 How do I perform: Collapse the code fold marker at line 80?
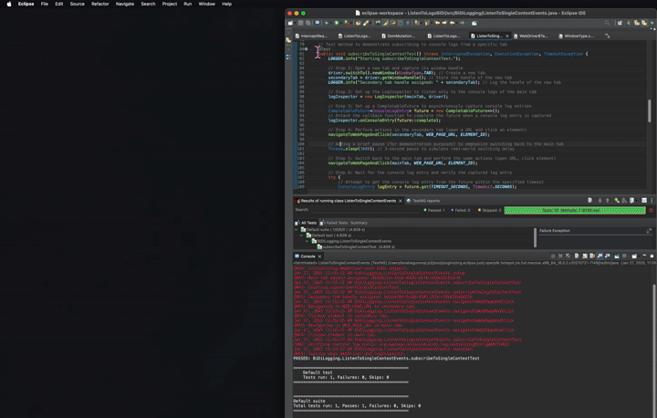click(307, 49)
